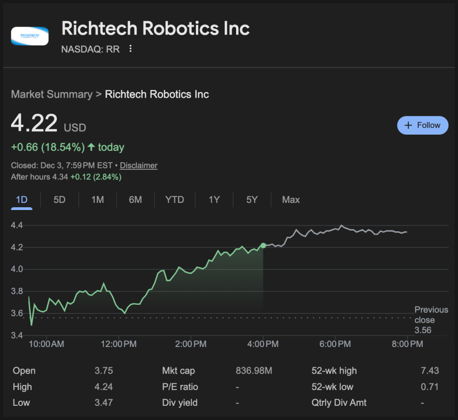Show the YTD chart range
This screenshot has height=420, width=458.
coord(174,200)
